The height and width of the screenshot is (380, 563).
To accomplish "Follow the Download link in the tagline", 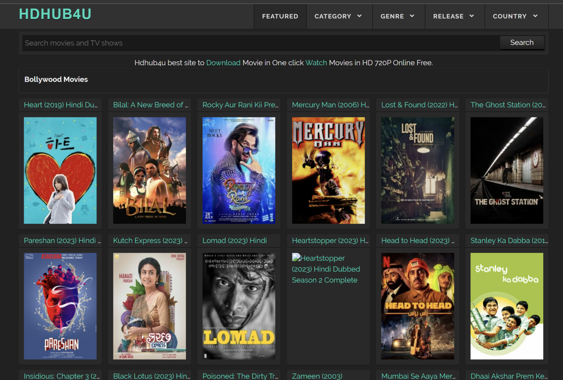I will point(223,63).
